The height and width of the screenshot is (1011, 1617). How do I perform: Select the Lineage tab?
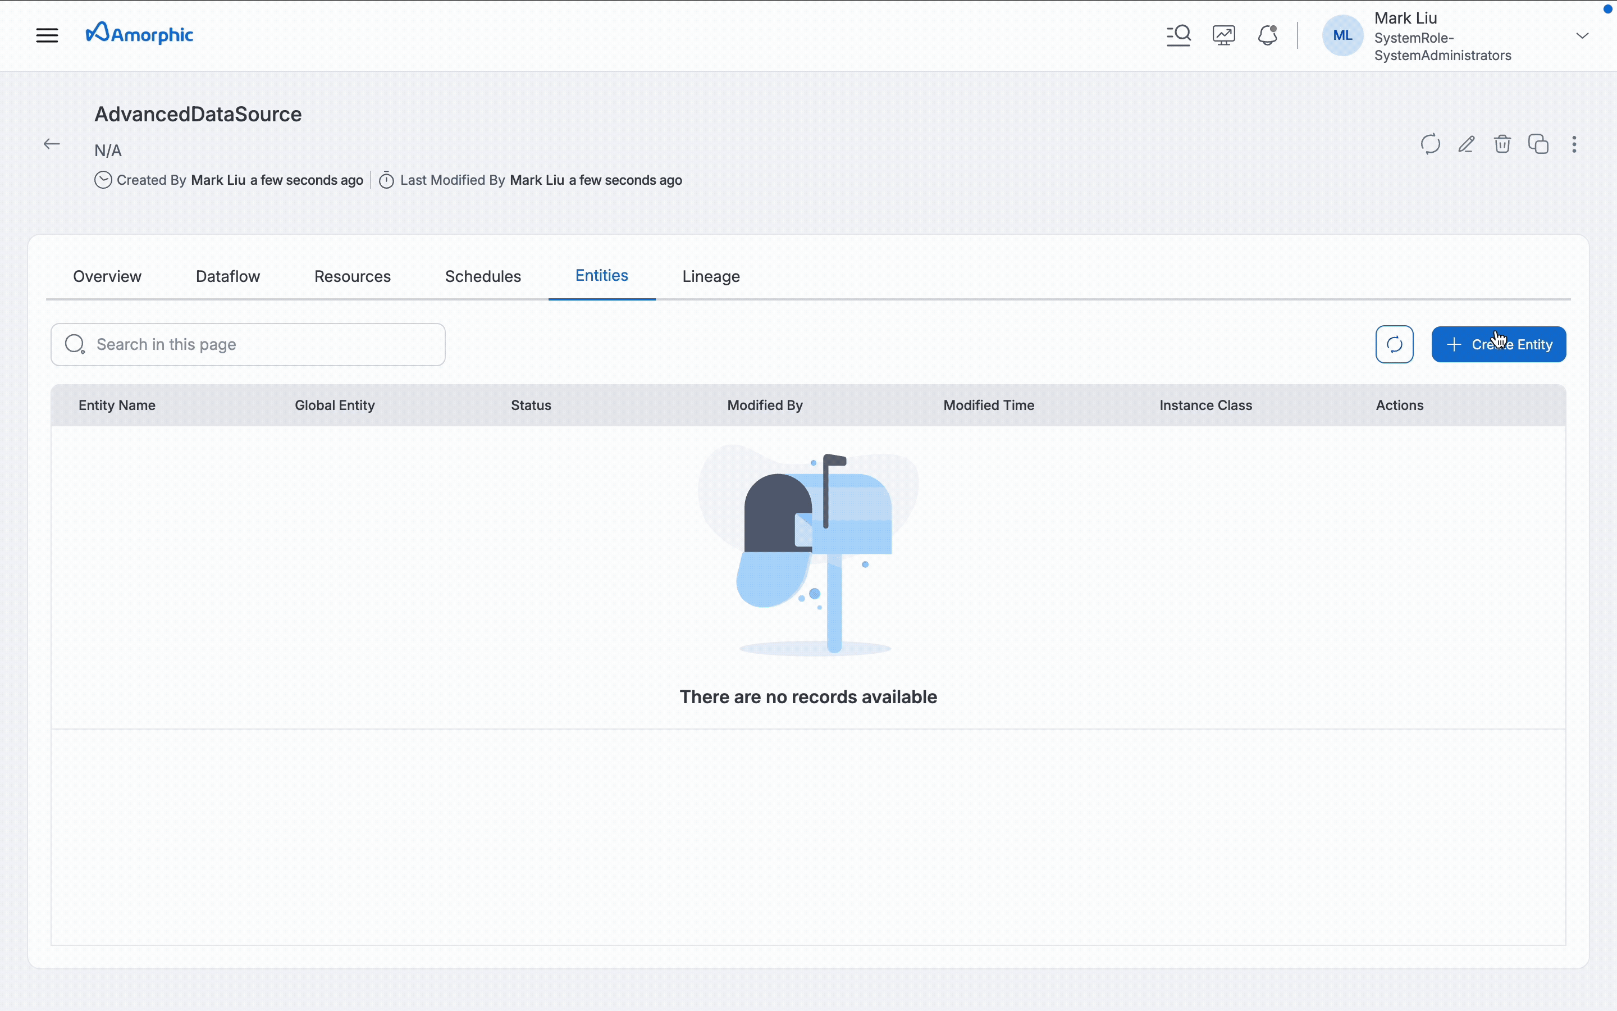[x=710, y=276]
